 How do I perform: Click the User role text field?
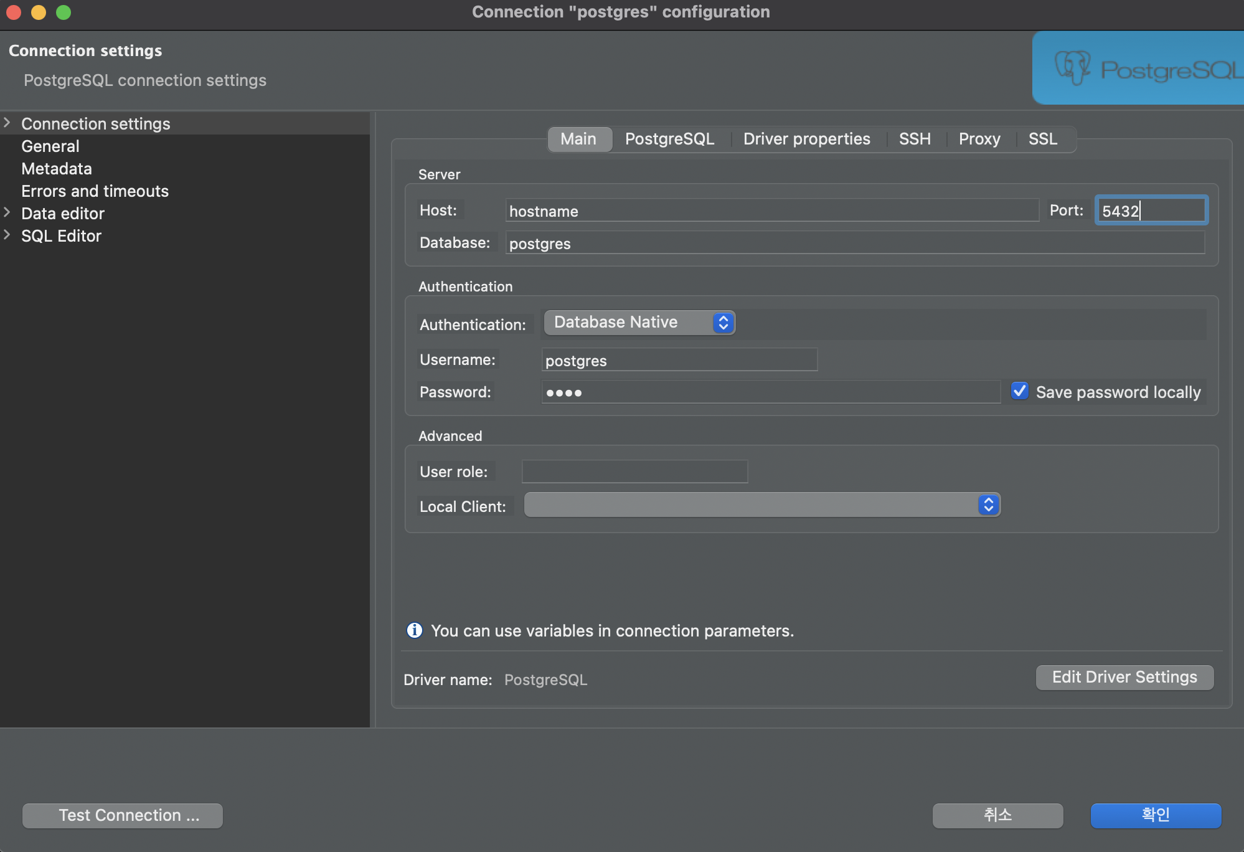pos(634,471)
